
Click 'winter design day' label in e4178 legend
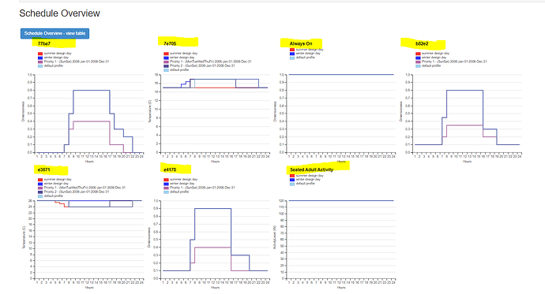coord(182,184)
